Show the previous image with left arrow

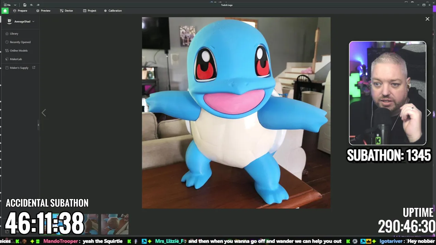coord(44,113)
